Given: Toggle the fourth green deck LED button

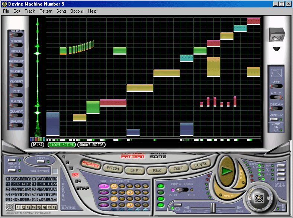Looking at the screenshot, I should click(161, 205).
